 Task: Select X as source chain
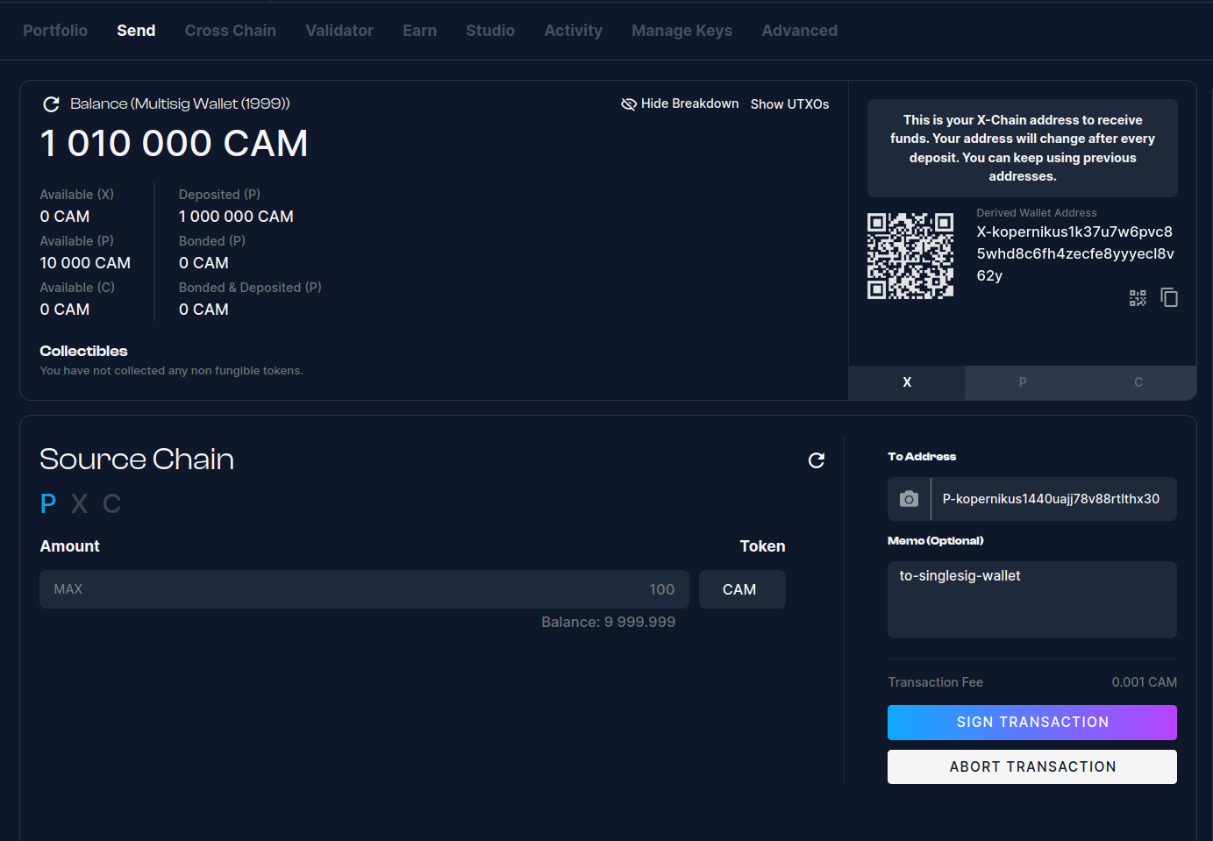[79, 503]
